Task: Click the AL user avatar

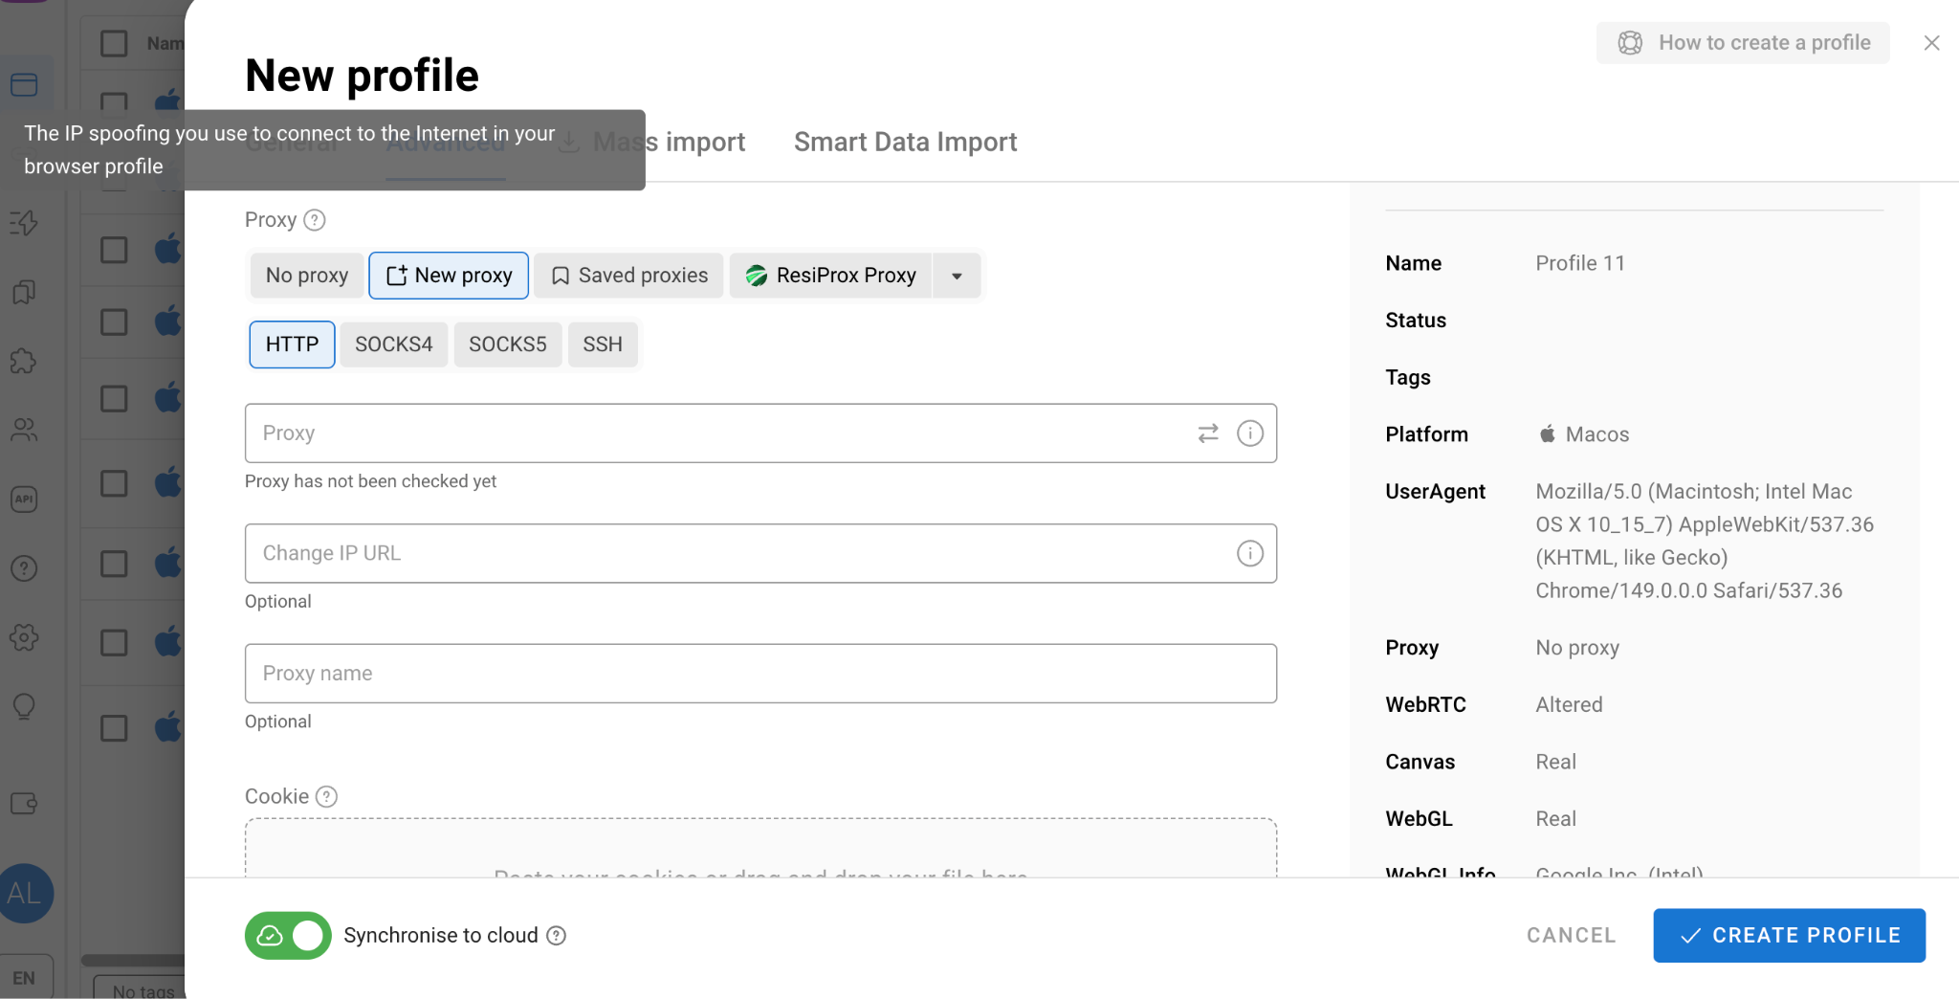Action: tap(25, 893)
